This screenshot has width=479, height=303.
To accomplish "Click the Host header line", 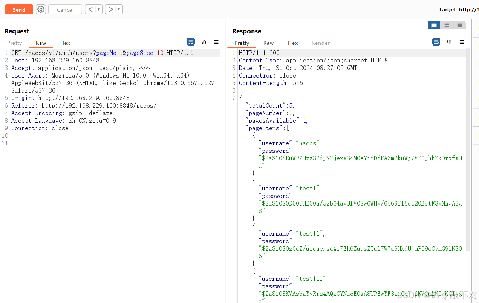I will (x=55, y=61).
